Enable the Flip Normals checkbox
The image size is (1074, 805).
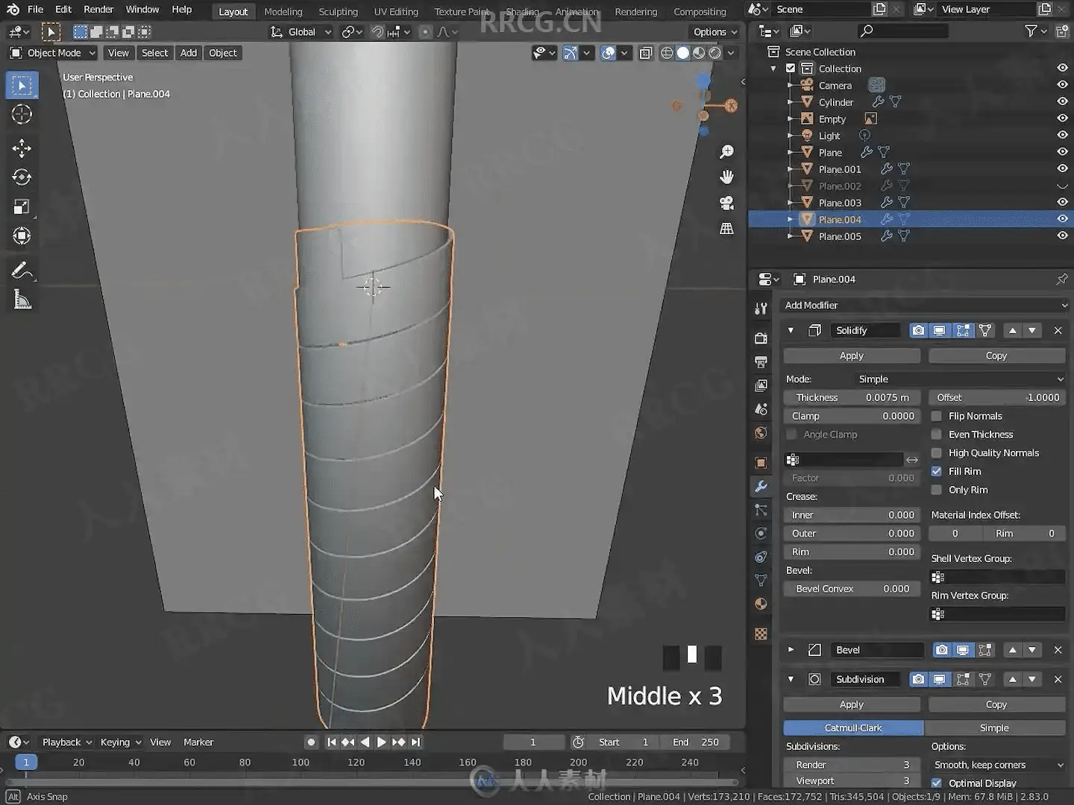pyautogui.click(x=937, y=416)
